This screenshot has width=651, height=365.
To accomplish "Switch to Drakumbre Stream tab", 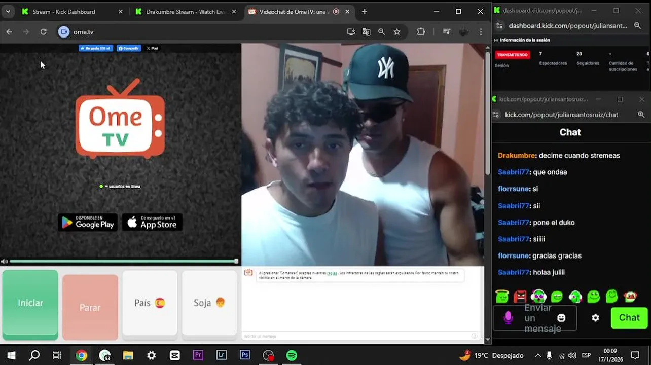I will click(185, 12).
